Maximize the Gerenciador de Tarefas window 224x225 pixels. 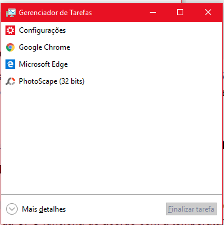click(180, 13)
